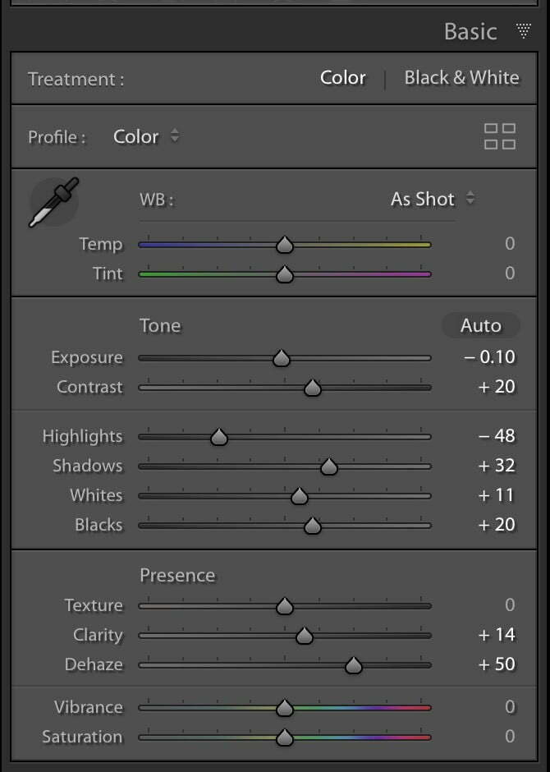Open the profile browser grid icon

pyautogui.click(x=500, y=136)
